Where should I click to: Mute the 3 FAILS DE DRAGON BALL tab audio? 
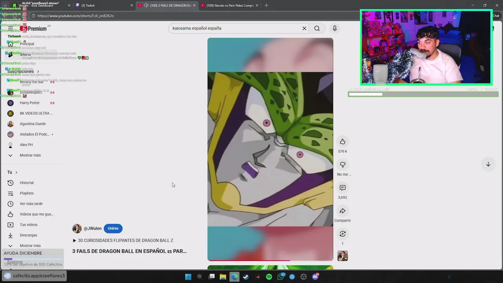(x=146, y=6)
